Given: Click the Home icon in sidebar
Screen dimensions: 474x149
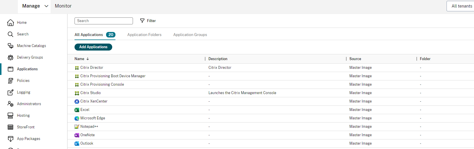Looking at the screenshot, I should click(x=11, y=23).
